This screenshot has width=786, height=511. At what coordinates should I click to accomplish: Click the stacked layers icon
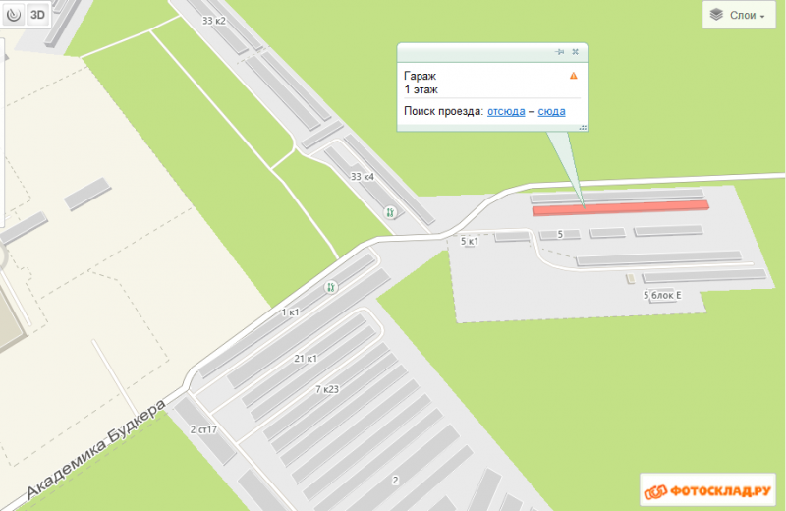pyautogui.click(x=716, y=15)
